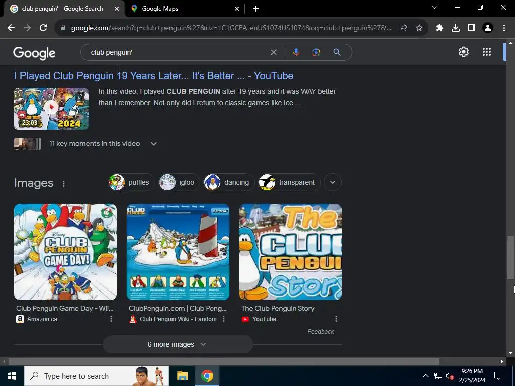This screenshot has height=386, width=515.
Task: Open I Played Club Penguin 19 Years Later link
Action: click(x=154, y=76)
